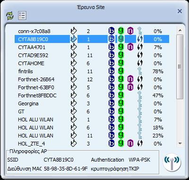Image resolution: width=189 pixels, height=180 pixels.
Task: Select the CYTAD9E592 network
Action: (33, 55)
